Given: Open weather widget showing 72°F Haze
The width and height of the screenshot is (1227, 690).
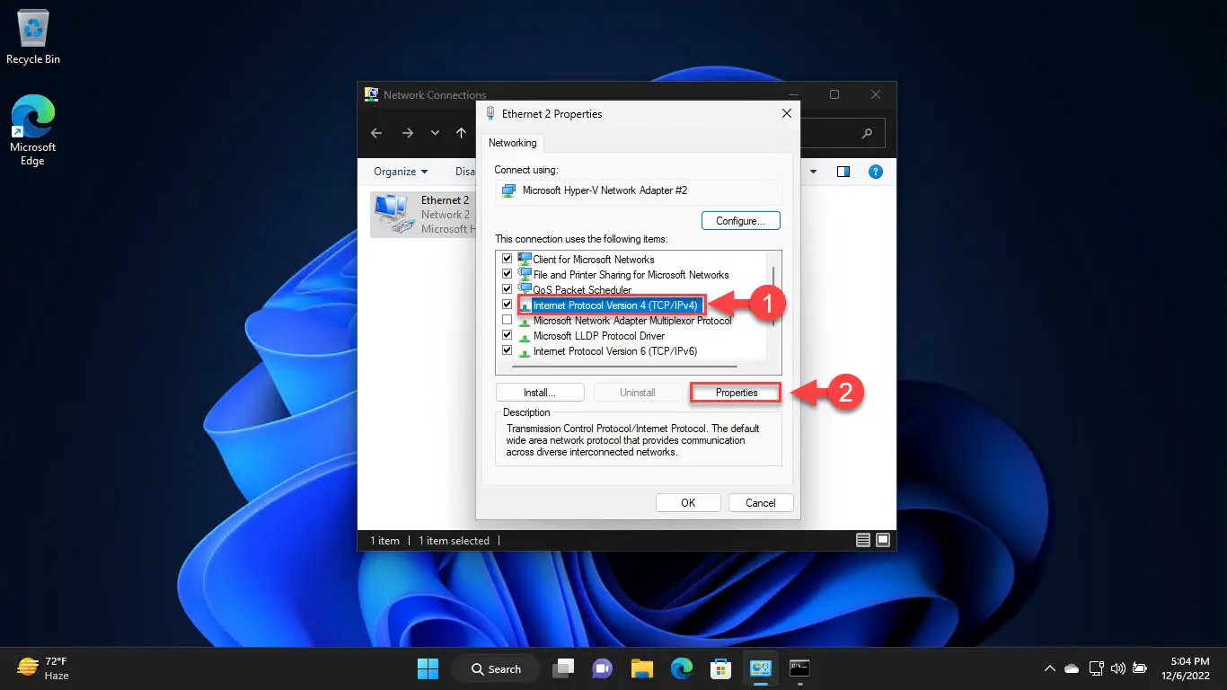Looking at the screenshot, I should pyautogui.click(x=43, y=668).
